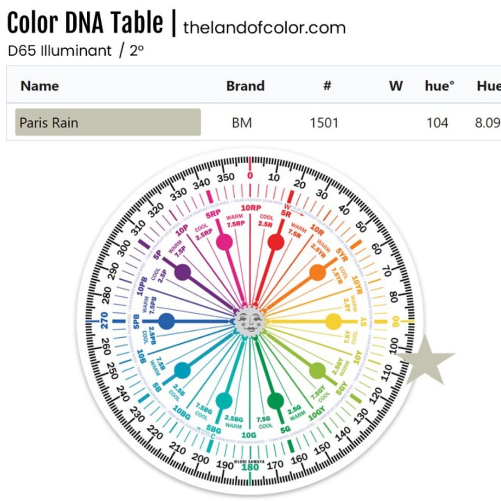Click the # column header

327,86
